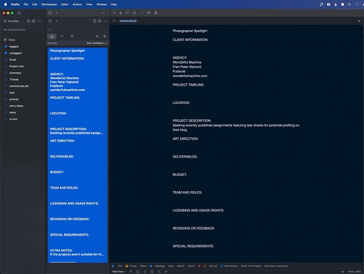Run the New Project action
364x274 pixels.
tap(229, 266)
